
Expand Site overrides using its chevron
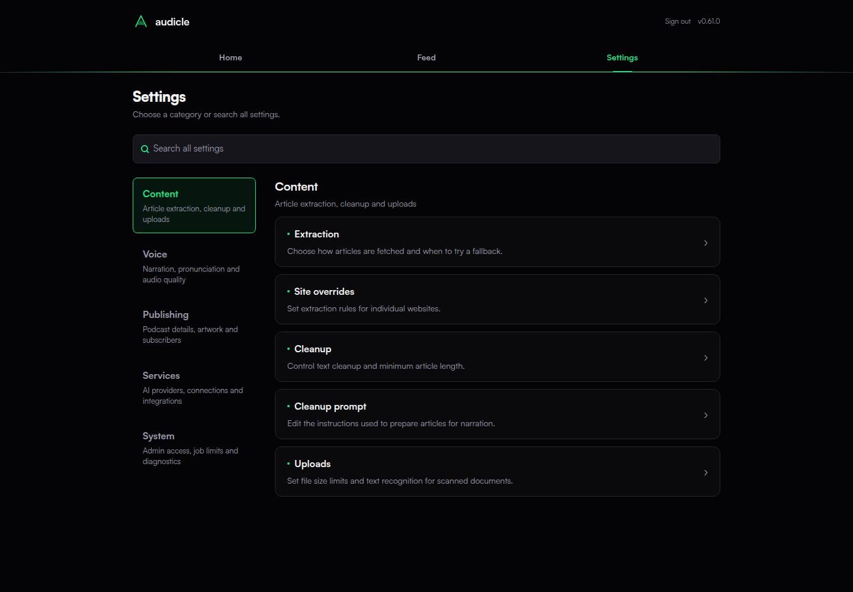(x=706, y=300)
